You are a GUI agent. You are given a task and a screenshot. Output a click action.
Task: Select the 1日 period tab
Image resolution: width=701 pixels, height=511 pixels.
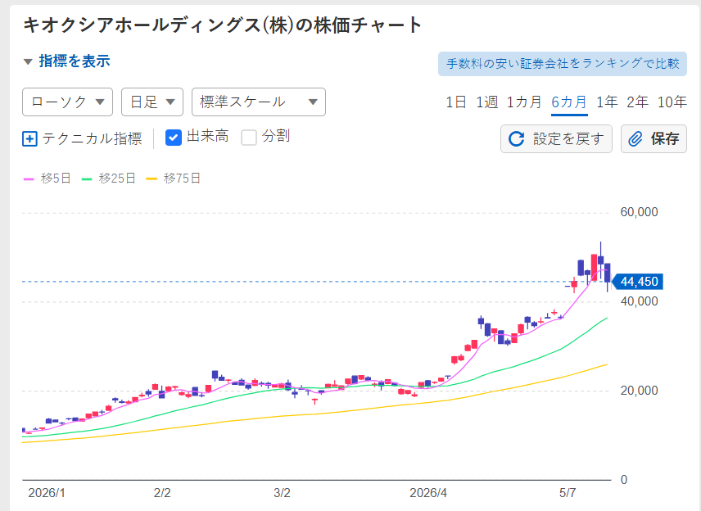(455, 102)
